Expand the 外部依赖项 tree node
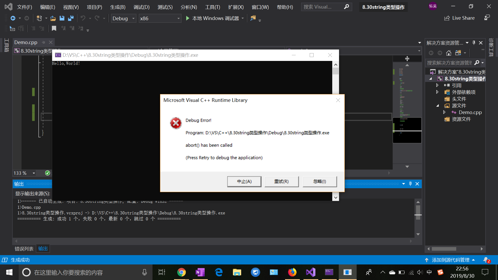The height and width of the screenshot is (280, 498). tap(437, 92)
